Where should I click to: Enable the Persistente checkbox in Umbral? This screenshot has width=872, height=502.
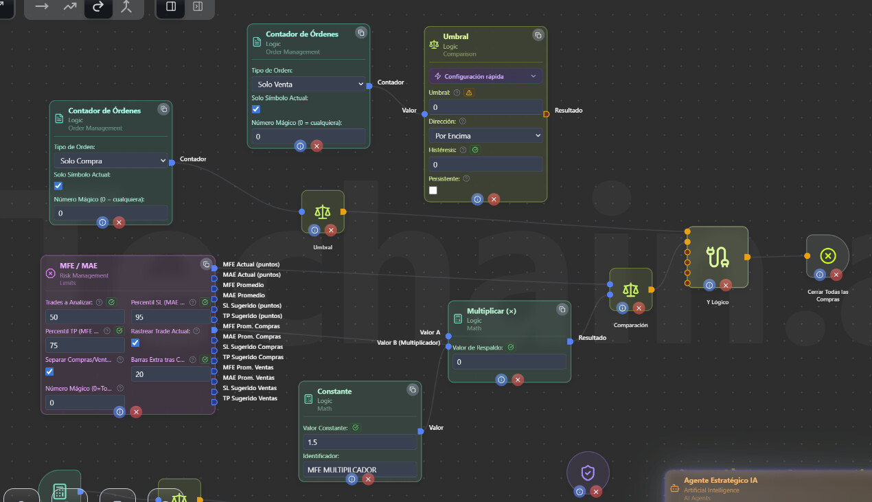pyautogui.click(x=433, y=190)
